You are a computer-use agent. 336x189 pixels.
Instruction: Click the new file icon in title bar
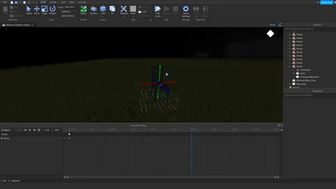click(x=12, y=2)
